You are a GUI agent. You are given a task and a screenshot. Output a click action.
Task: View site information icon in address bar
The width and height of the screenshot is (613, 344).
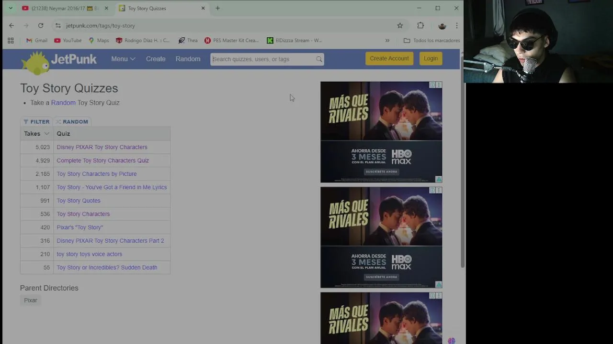point(58,26)
